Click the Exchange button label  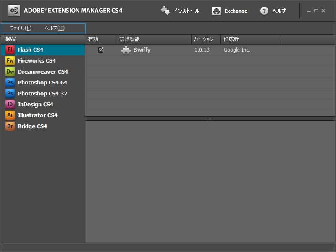tap(236, 11)
